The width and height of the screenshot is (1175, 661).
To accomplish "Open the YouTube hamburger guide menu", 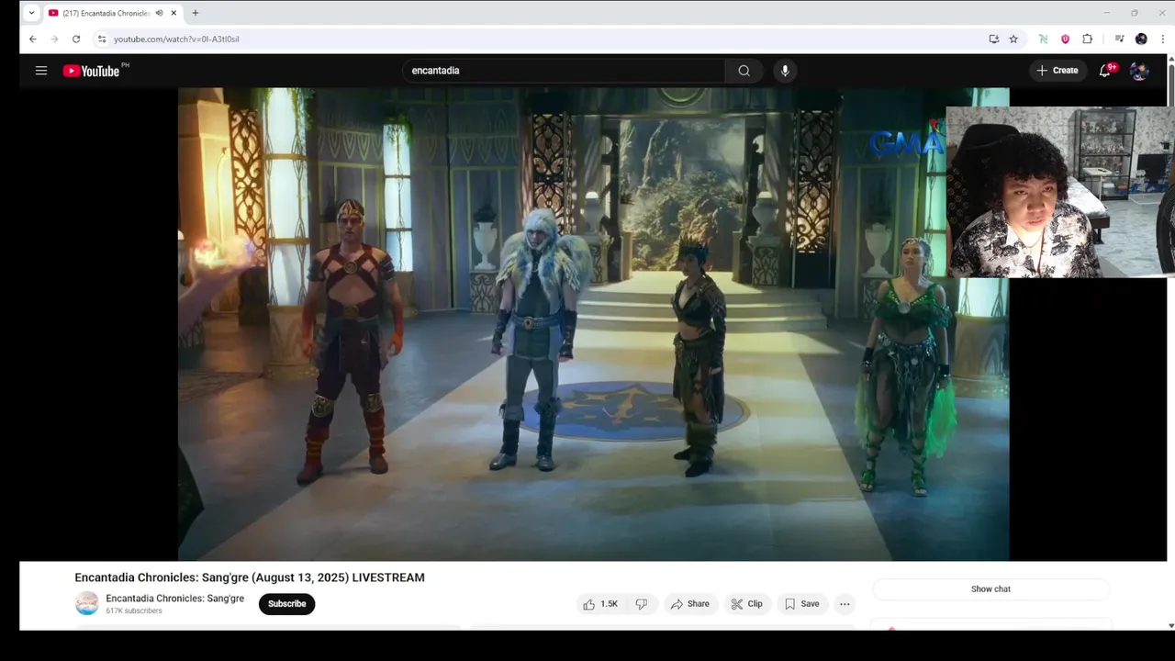I will 41,71.
